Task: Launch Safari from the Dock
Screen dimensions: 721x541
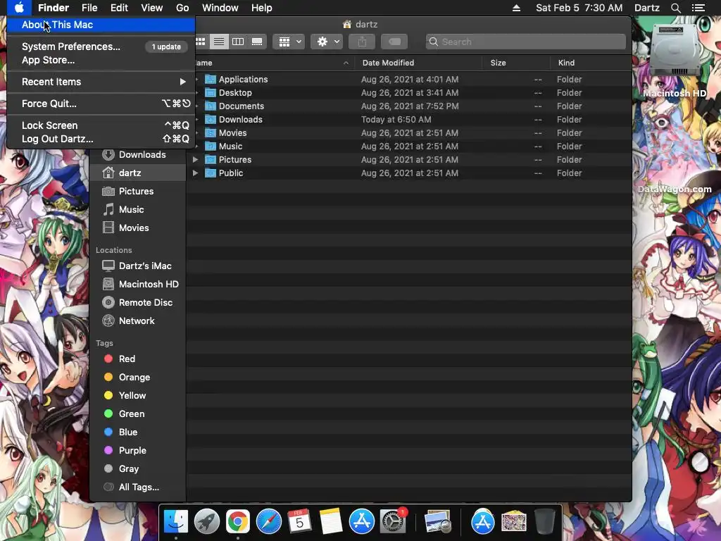Action: tap(268, 522)
